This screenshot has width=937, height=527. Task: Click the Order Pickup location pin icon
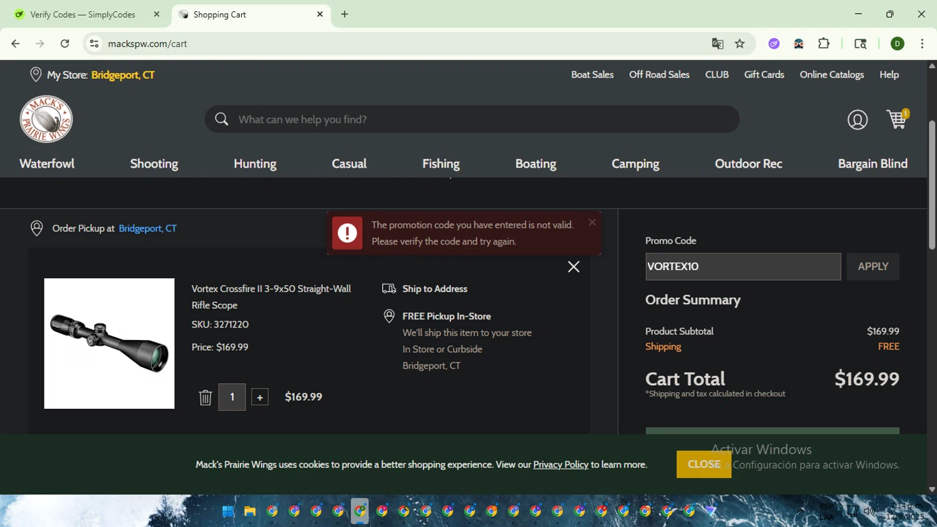coord(37,228)
